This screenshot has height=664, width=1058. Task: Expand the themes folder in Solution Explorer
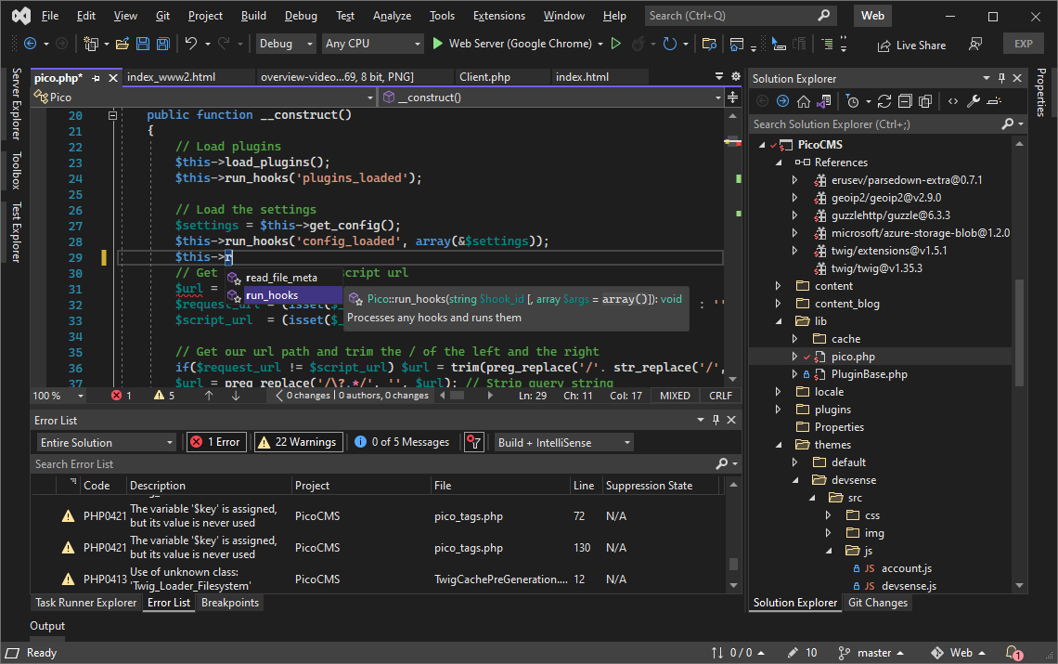778,444
